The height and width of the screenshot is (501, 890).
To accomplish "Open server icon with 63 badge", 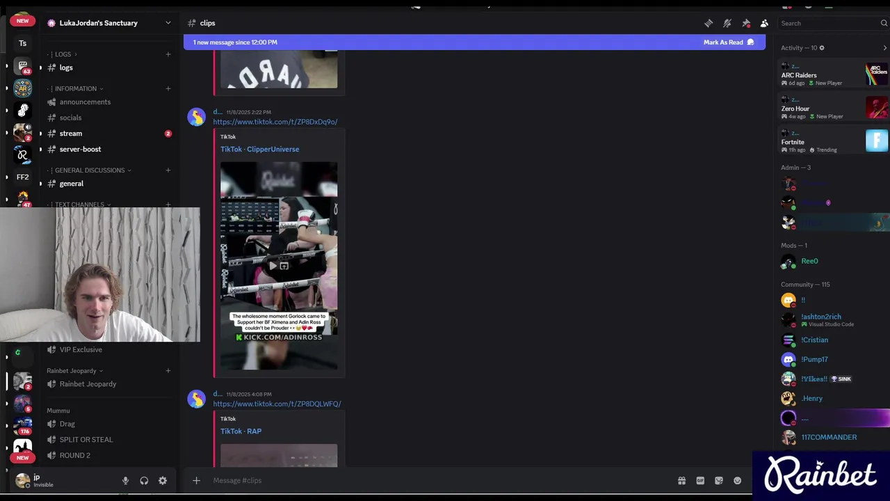I will point(22,67).
